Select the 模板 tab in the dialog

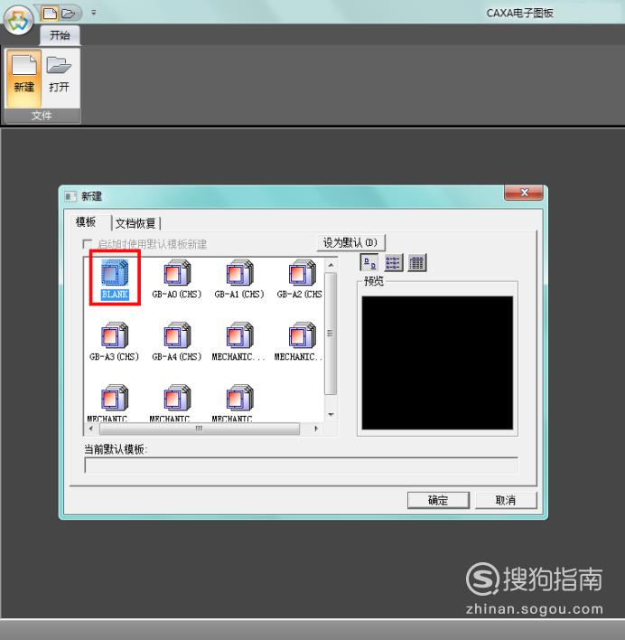tap(86, 221)
